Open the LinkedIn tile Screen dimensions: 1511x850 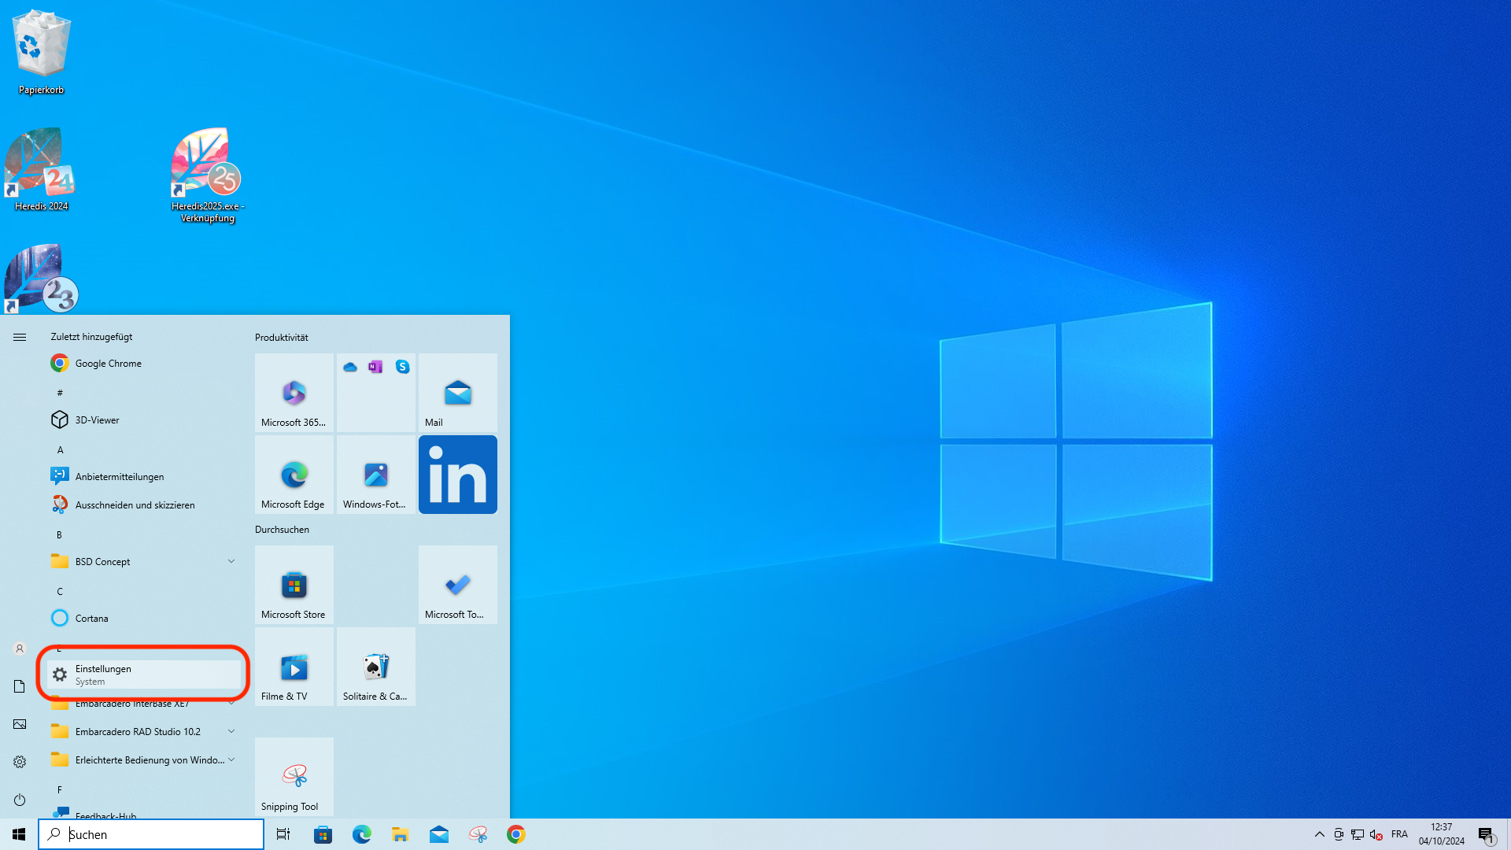coord(456,474)
